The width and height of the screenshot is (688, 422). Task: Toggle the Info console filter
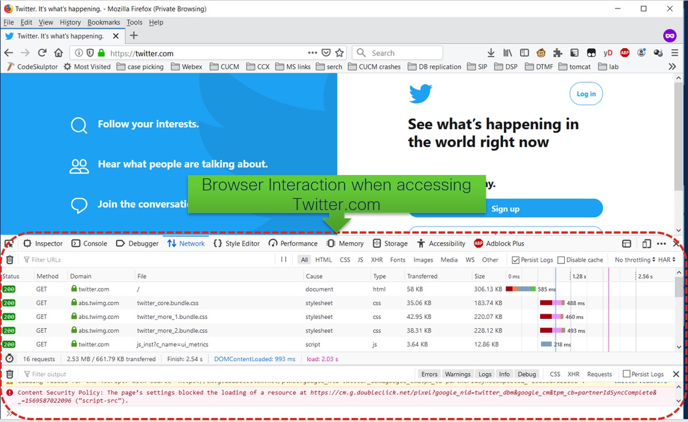pos(504,374)
